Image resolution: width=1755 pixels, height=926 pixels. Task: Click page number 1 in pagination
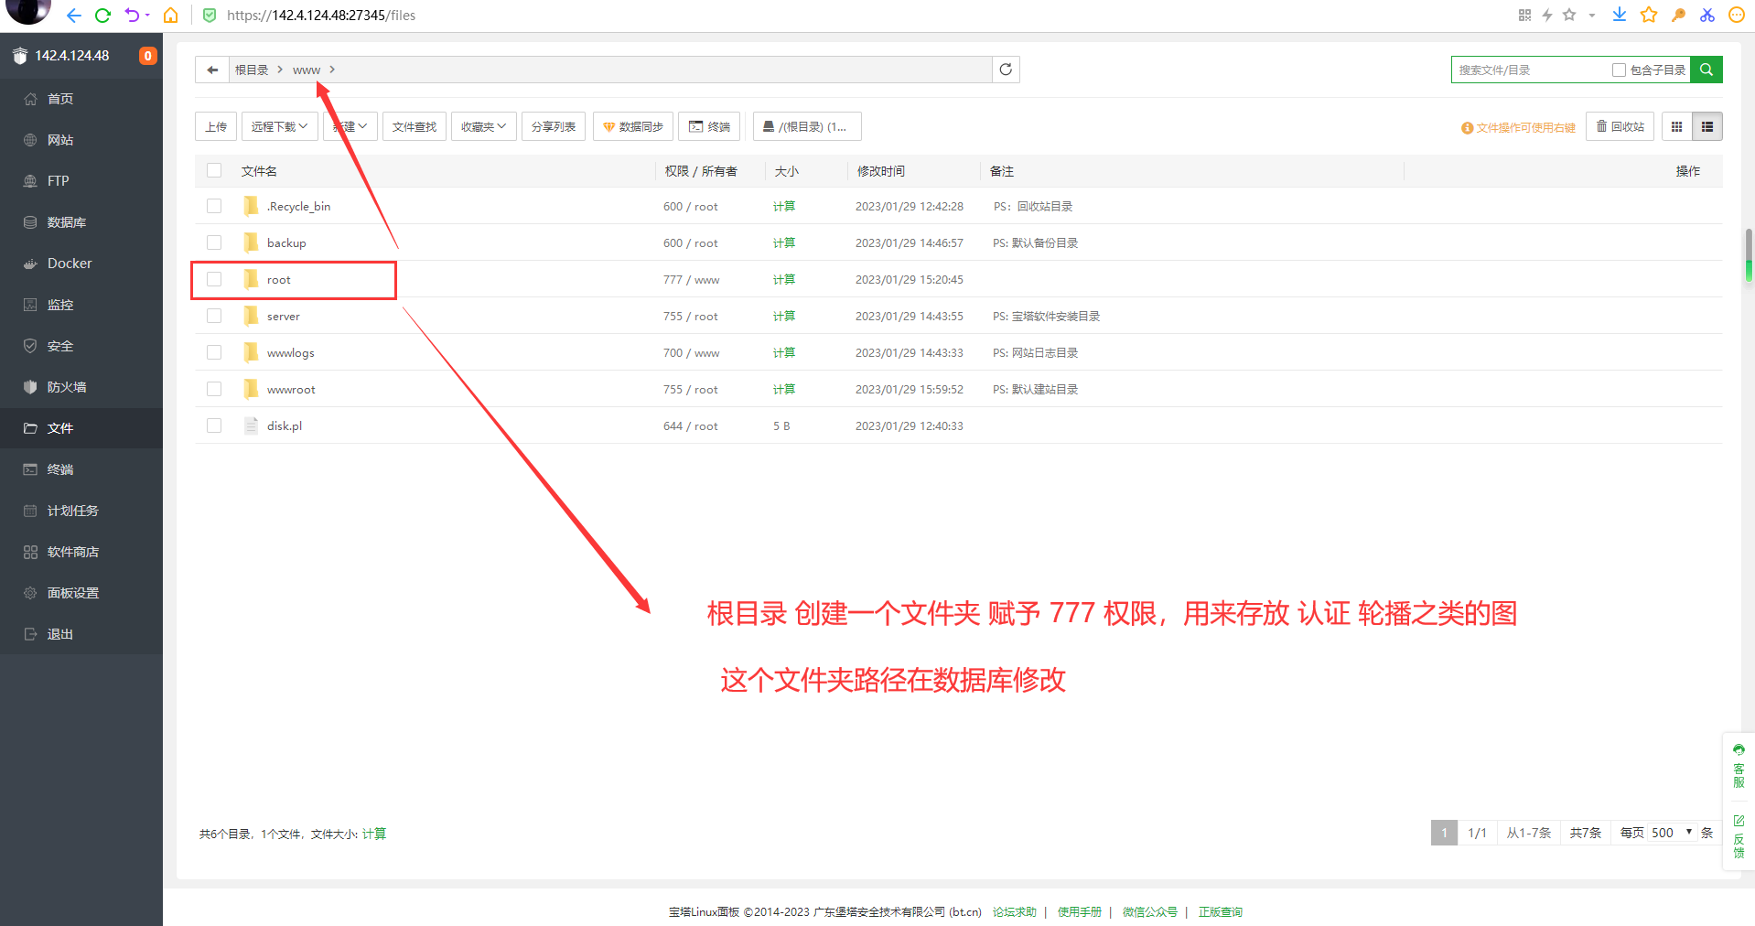click(x=1444, y=833)
